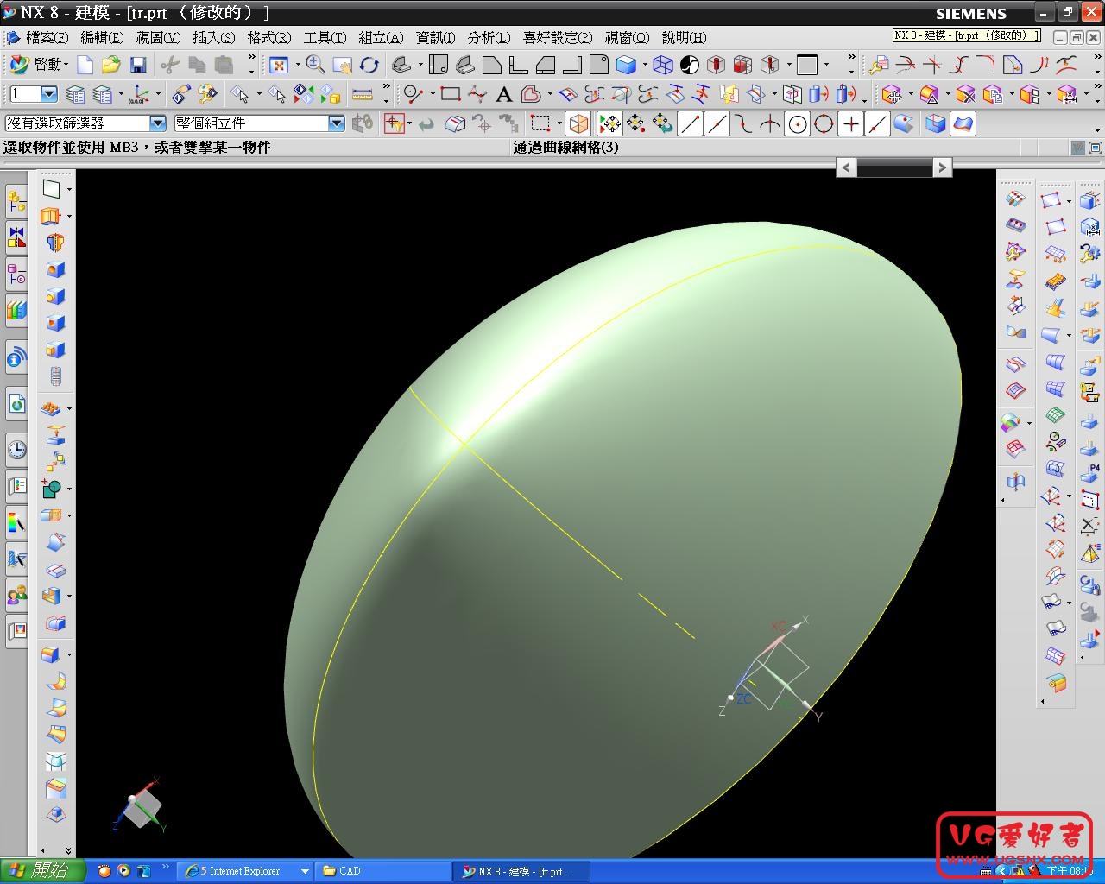Image resolution: width=1105 pixels, height=884 pixels.
Task: Switch to Internet Explorer taskbar group
Action: click(x=247, y=871)
